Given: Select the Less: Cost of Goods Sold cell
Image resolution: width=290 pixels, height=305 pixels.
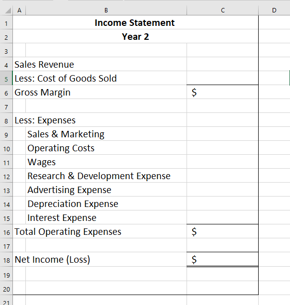Looking at the screenshot, I should point(100,78).
